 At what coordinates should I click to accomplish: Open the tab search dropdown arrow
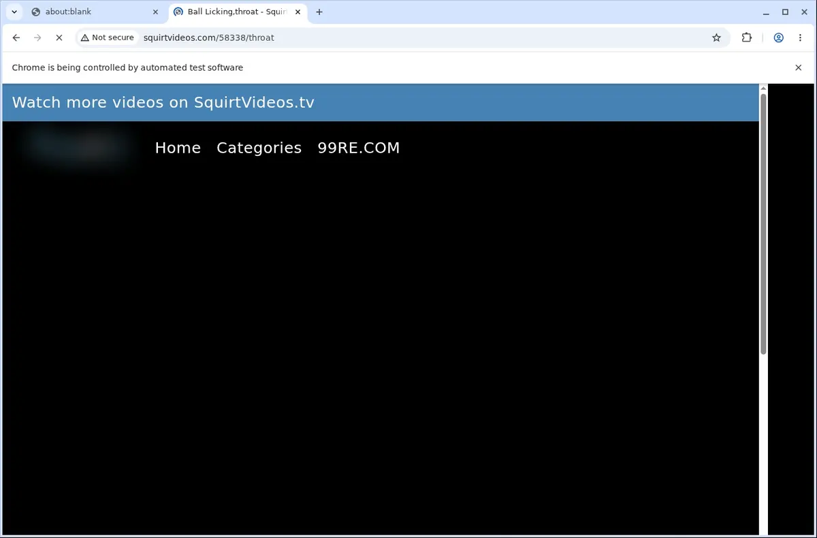(14, 12)
